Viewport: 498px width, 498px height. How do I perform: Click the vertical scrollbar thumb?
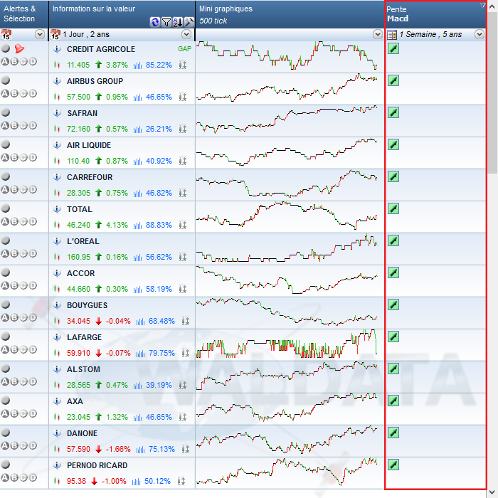pos(492,92)
